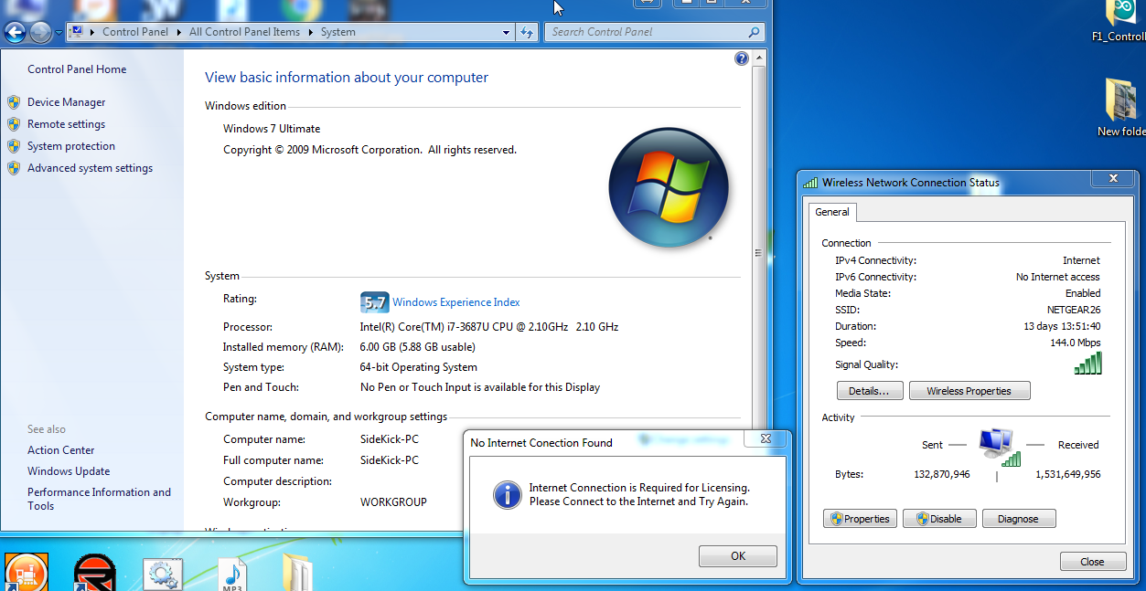The image size is (1146, 591).
Task: Click the Control Panel breadcrumb
Action: coord(134,32)
